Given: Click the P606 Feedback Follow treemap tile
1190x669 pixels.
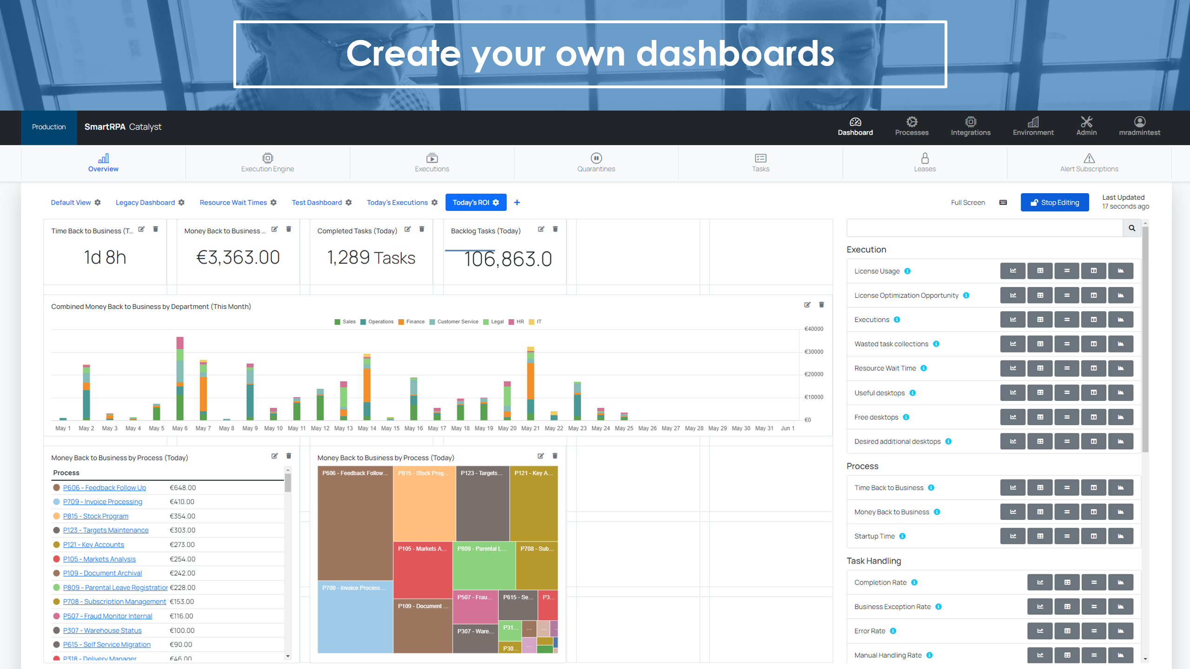Looking at the screenshot, I should [x=355, y=523].
